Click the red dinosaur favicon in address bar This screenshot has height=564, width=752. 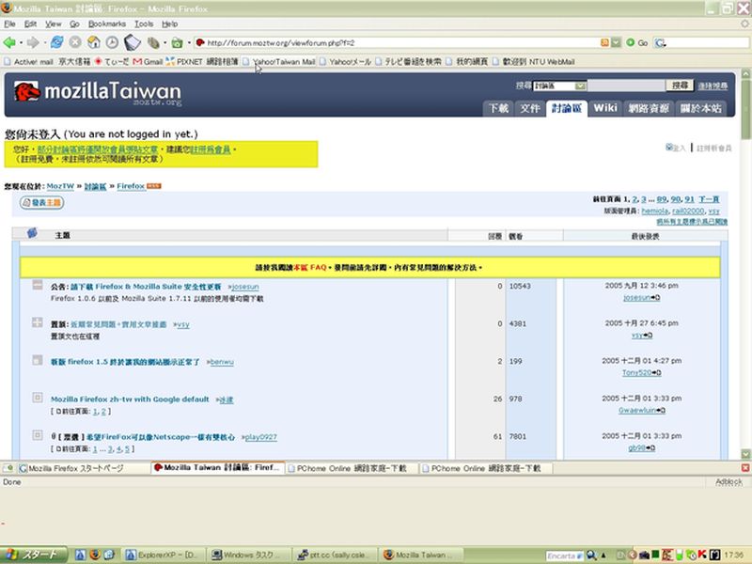click(x=200, y=42)
